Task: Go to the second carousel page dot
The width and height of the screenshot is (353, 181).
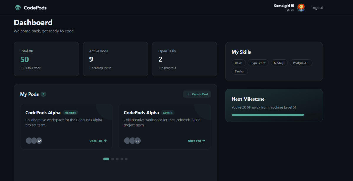Action: [x=113, y=159]
